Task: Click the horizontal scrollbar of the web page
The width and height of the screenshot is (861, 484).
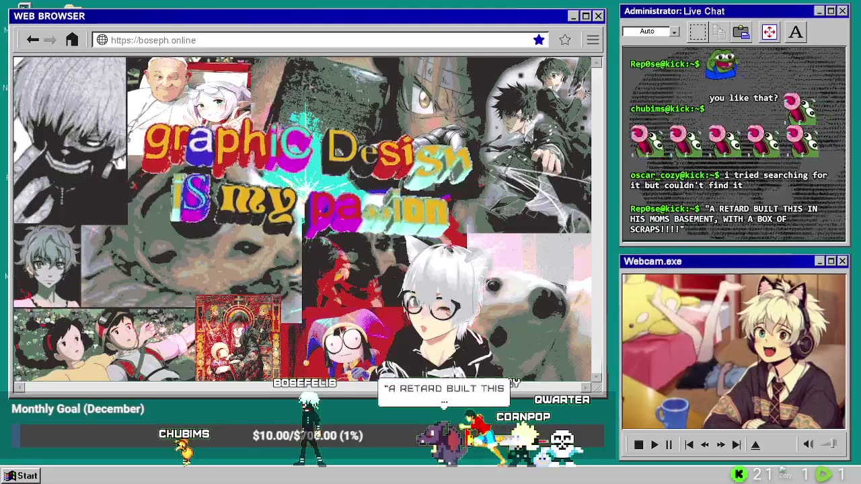Action: (x=303, y=387)
